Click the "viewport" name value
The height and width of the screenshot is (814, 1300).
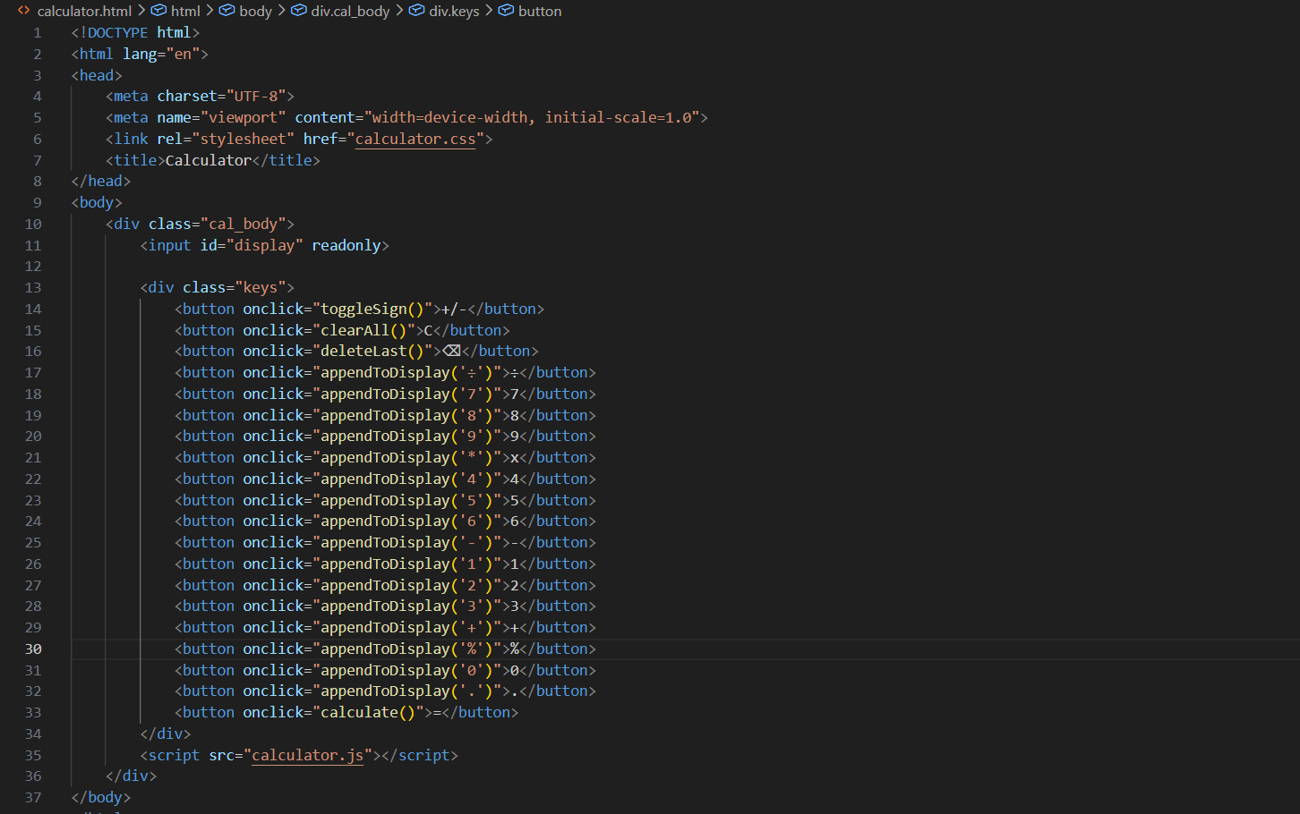tap(243, 117)
